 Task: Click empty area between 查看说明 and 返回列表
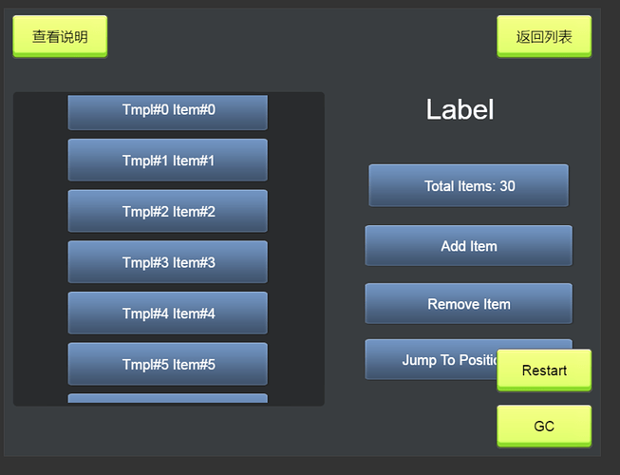pos(302,36)
